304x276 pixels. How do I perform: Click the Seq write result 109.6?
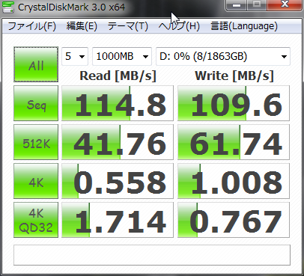(x=234, y=103)
